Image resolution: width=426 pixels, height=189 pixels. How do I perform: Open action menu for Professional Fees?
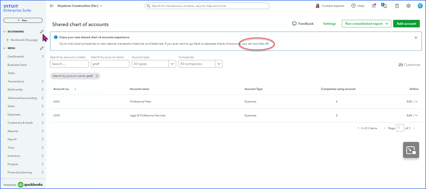click(416, 101)
